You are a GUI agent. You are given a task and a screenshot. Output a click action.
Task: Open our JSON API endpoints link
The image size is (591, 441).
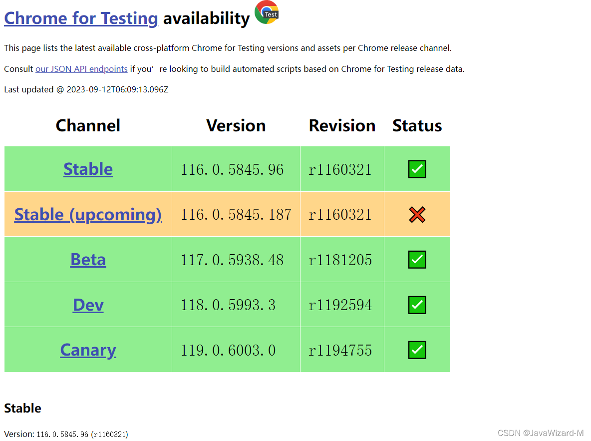pyautogui.click(x=81, y=69)
